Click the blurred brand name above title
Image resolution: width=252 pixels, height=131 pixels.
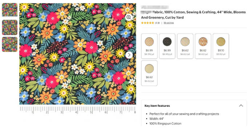pyautogui.click(x=155, y=7)
